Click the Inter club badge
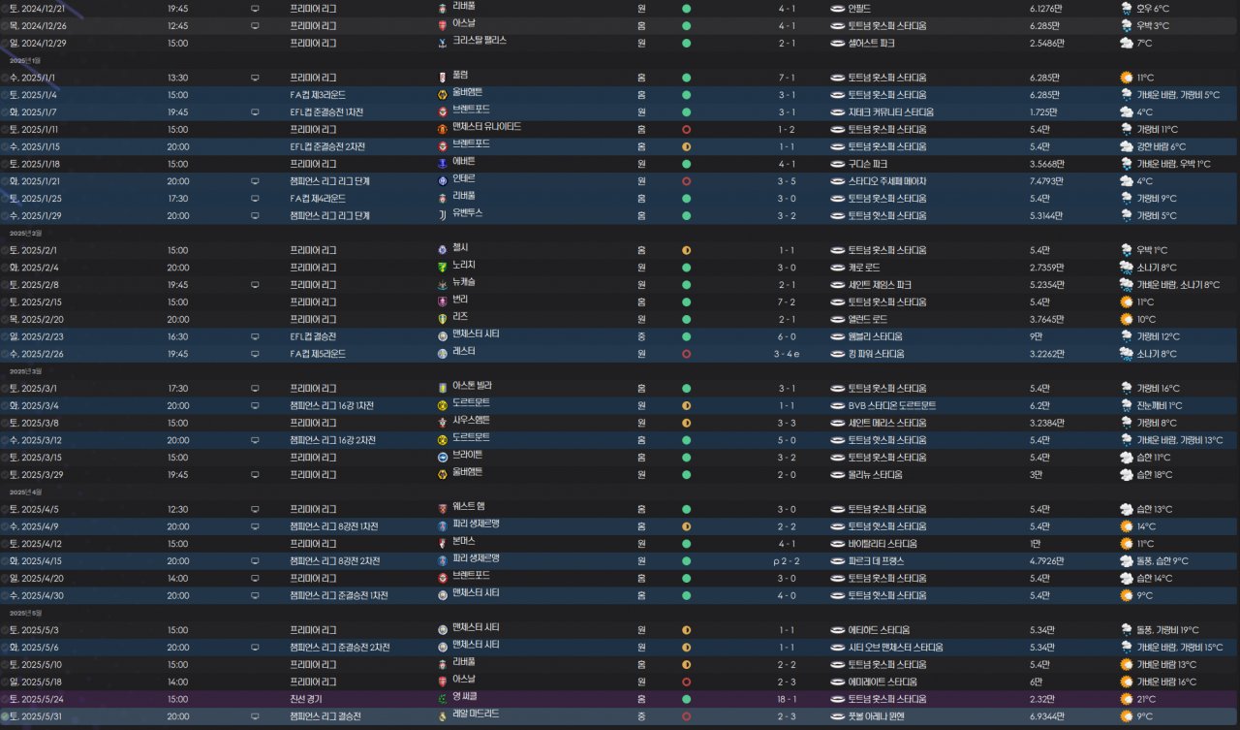The width and height of the screenshot is (1240, 730). tap(443, 180)
